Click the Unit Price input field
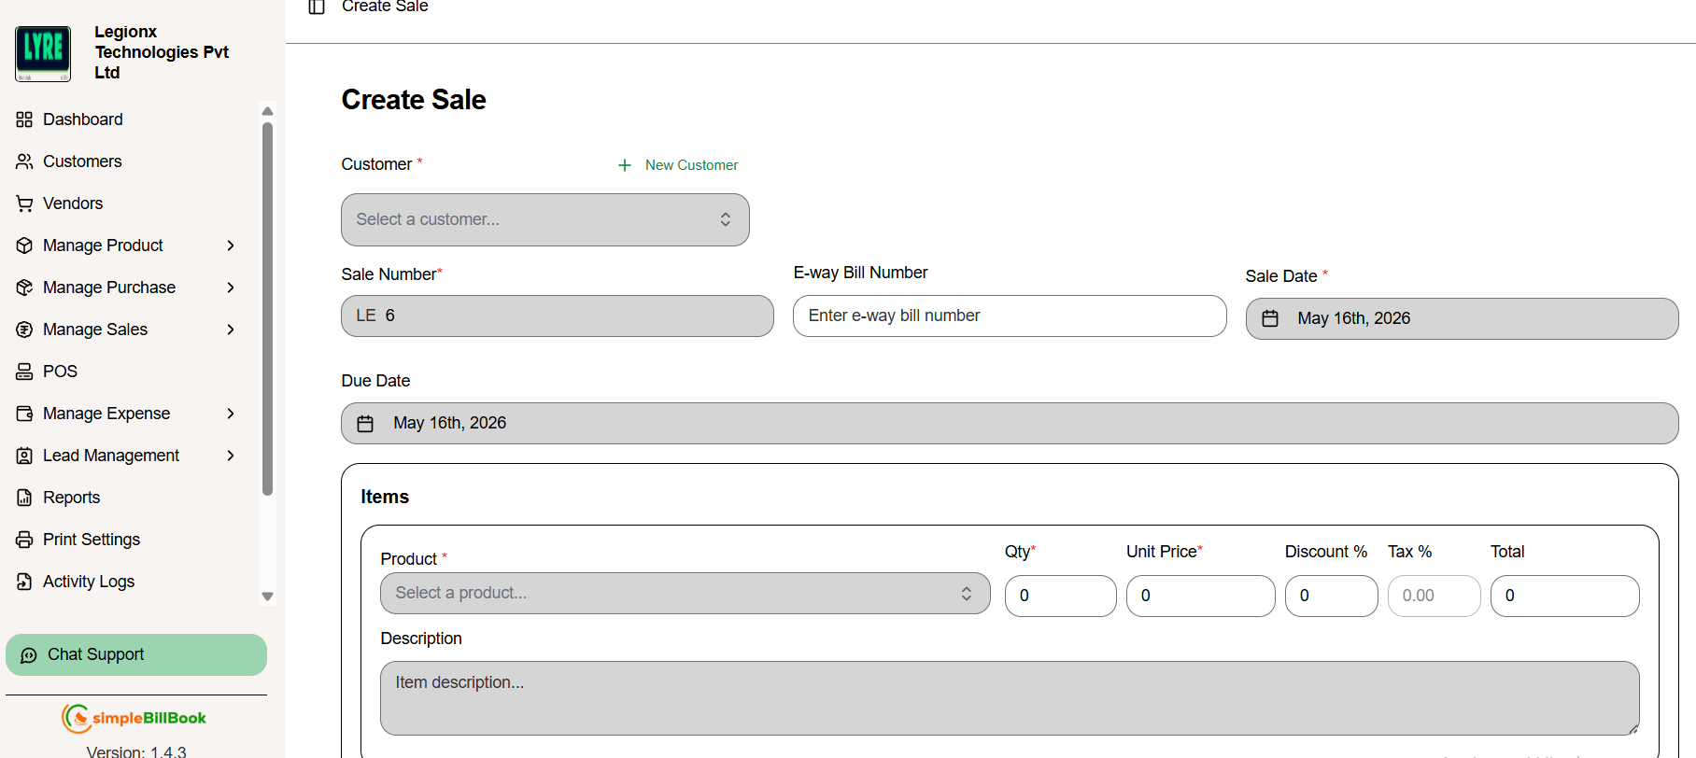The image size is (1696, 758). (1200, 596)
